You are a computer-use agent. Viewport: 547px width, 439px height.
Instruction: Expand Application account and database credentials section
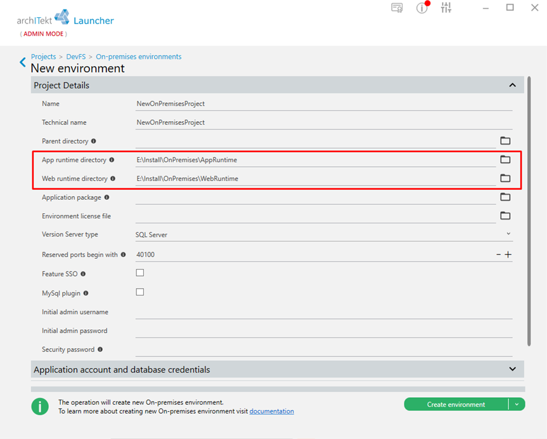[x=513, y=369]
